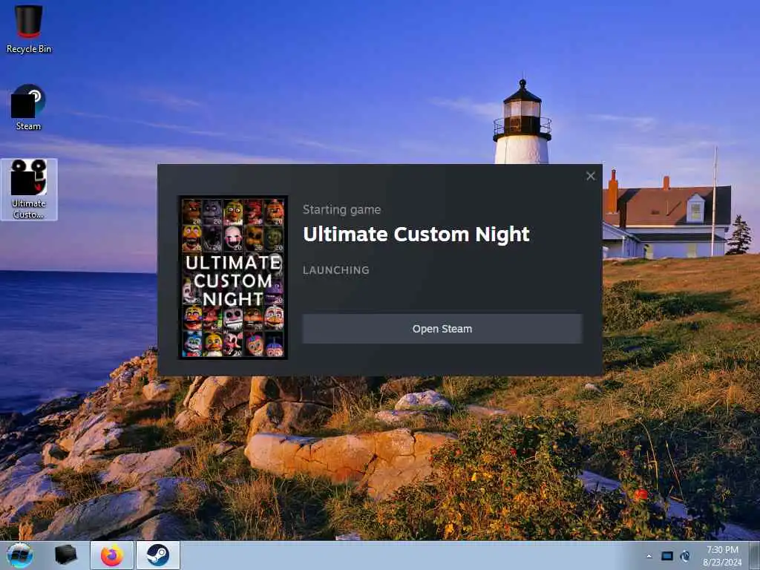Click the Starting game label

click(341, 210)
